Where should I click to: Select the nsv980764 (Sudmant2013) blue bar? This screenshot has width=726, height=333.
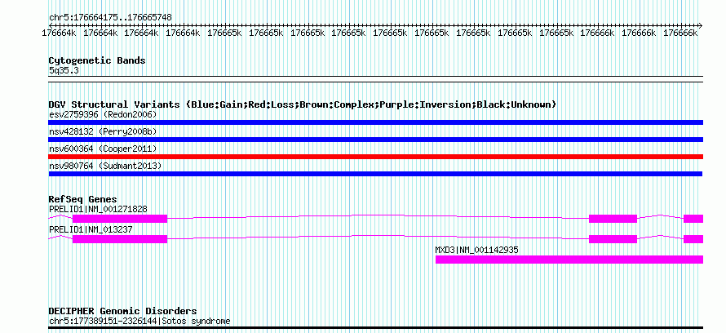[375, 174]
